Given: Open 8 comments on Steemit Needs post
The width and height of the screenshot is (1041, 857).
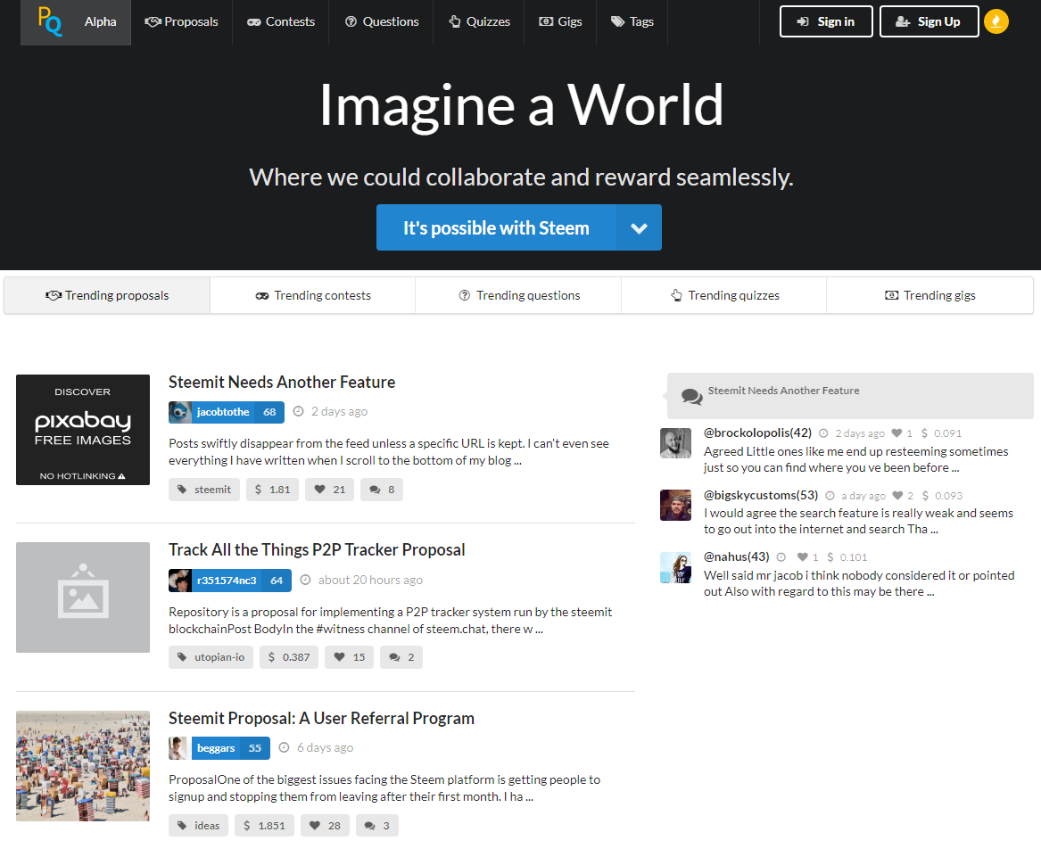Looking at the screenshot, I should (x=382, y=490).
